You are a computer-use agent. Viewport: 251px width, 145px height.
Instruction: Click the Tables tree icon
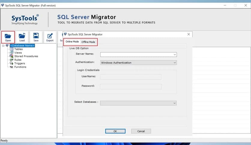[11, 49]
